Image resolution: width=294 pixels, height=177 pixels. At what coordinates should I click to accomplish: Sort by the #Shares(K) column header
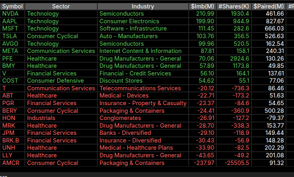[x=234, y=6]
